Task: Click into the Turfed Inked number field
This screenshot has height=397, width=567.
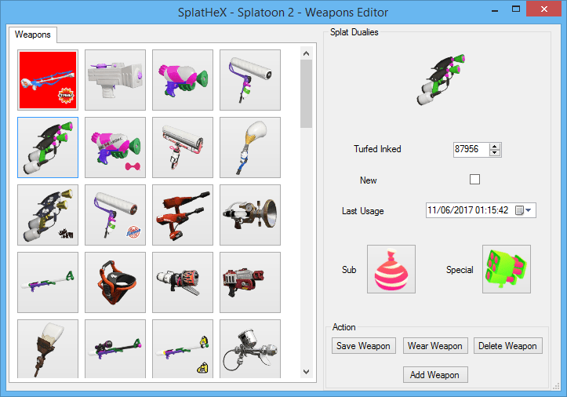Action: tap(471, 149)
